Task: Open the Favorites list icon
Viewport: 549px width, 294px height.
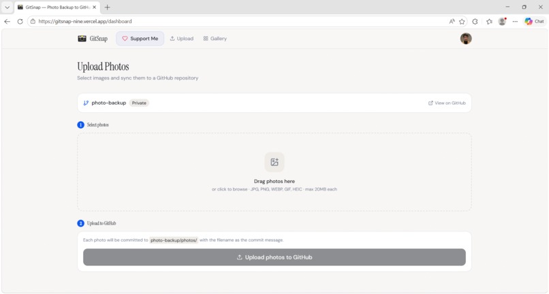Action: tap(489, 21)
